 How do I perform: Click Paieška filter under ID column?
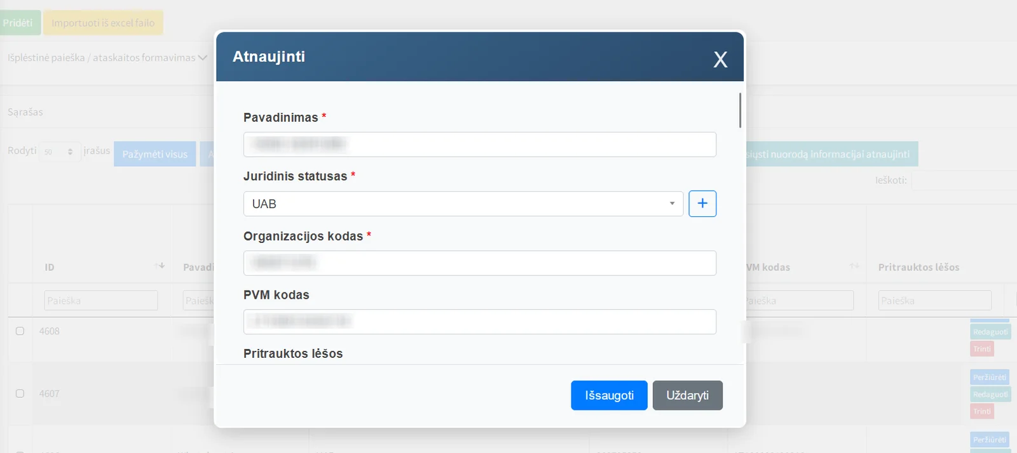(x=100, y=301)
